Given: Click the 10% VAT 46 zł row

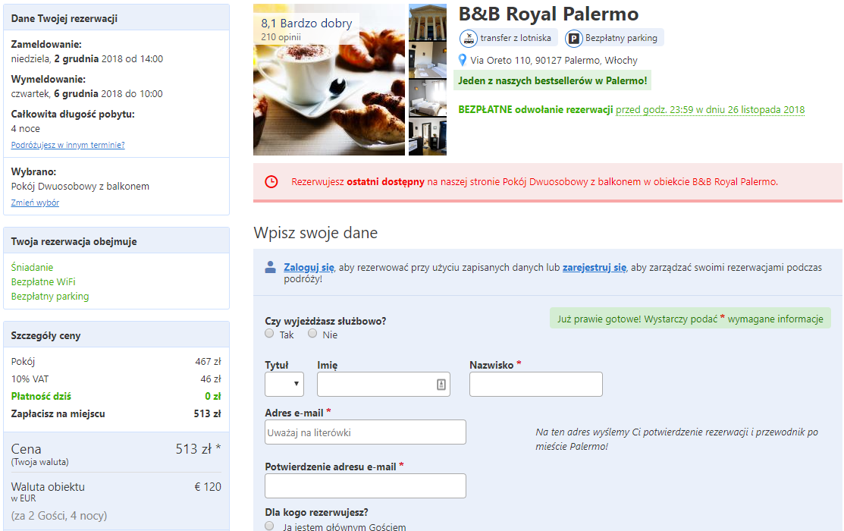Looking at the screenshot, I should click(x=116, y=379).
